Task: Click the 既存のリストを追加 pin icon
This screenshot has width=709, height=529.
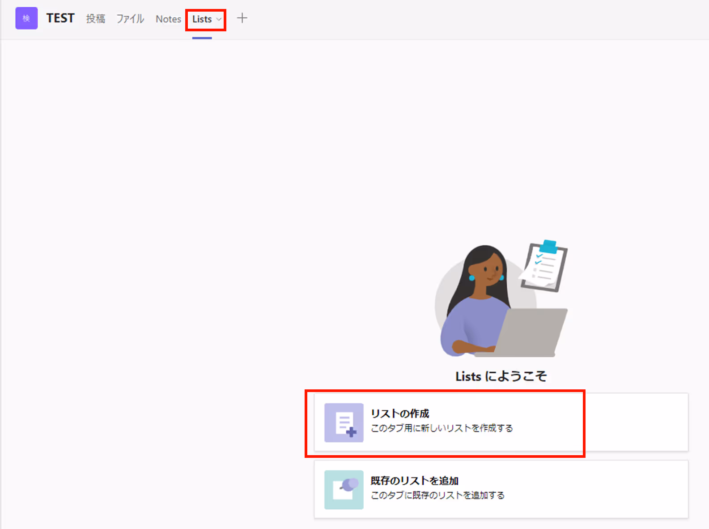Action: [344, 490]
